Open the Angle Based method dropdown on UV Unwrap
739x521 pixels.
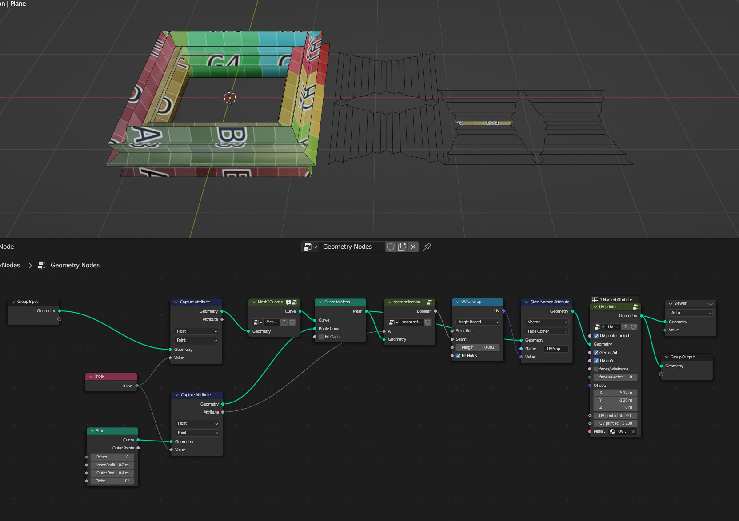(476, 322)
